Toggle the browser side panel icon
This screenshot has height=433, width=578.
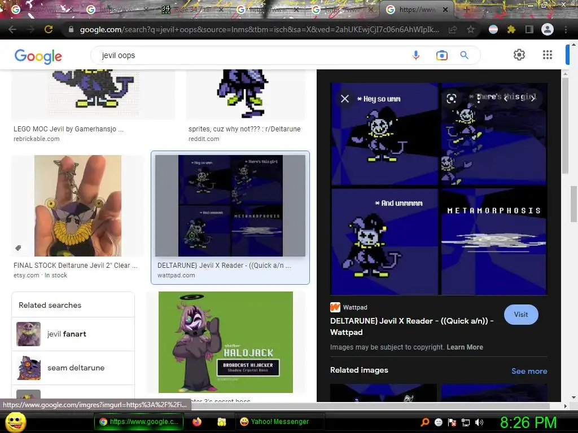529,29
